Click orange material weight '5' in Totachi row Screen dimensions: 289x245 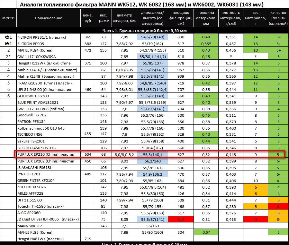pyautogui.click(x=256, y=206)
